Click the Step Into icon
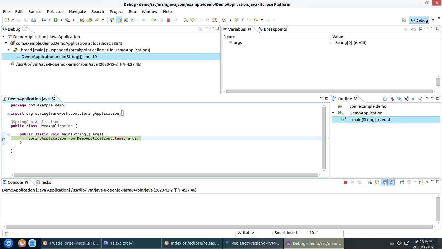The image size is (442, 249). point(186,20)
